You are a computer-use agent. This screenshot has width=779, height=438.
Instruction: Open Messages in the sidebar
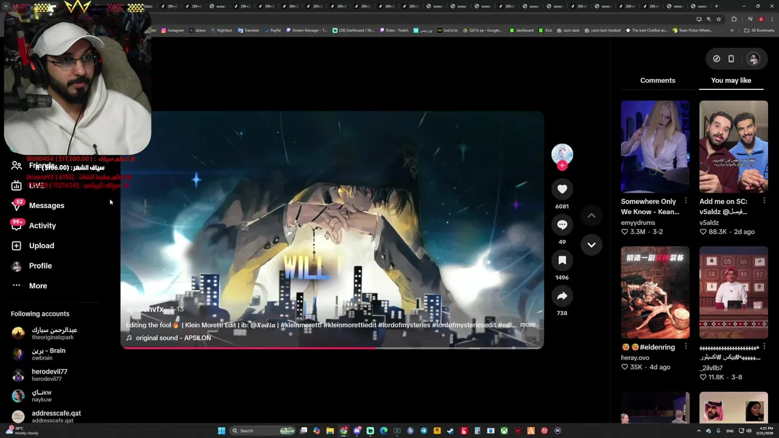[46, 206]
